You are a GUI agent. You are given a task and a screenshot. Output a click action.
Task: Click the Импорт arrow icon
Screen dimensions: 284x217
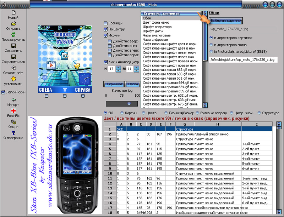tap(13, 99)
